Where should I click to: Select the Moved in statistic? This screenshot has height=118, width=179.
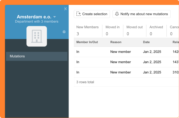tap(113, 30)
